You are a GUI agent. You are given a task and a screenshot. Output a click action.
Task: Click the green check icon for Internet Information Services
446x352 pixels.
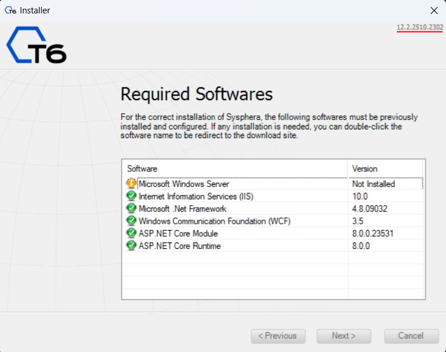point(131,196)
